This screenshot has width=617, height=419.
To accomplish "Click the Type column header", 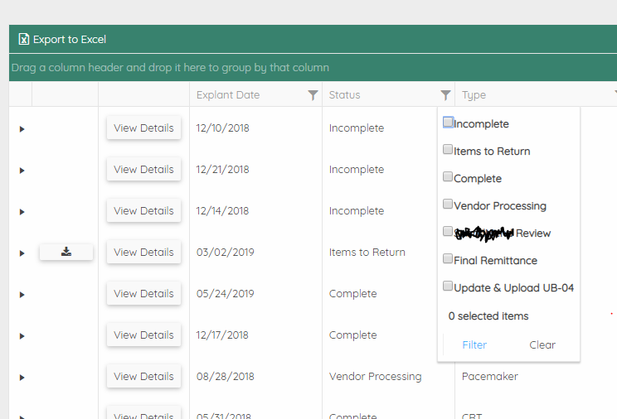I will (x=474, y=95).
